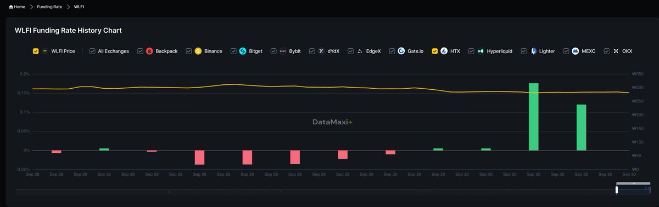Toggle the Gate.io checkbox
Image resolution: width=659 pixels, height=207 pixels.
(x=392, y=51)
